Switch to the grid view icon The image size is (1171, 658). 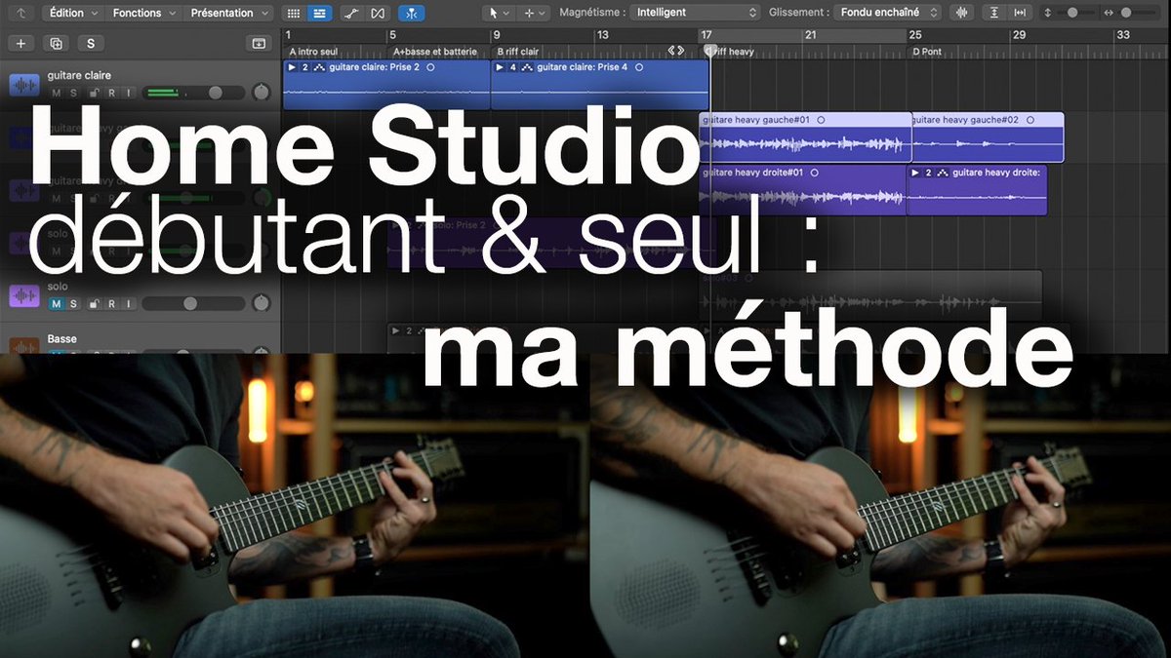294,13
